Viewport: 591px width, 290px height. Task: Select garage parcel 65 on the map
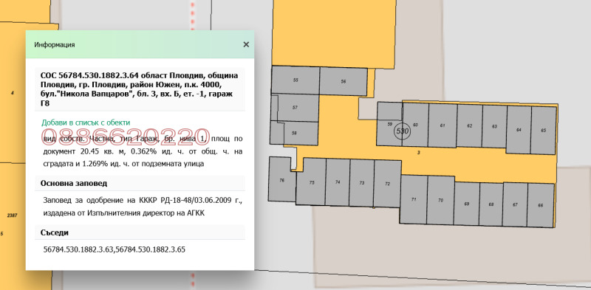pyautogui.click(x=543, y=131)
